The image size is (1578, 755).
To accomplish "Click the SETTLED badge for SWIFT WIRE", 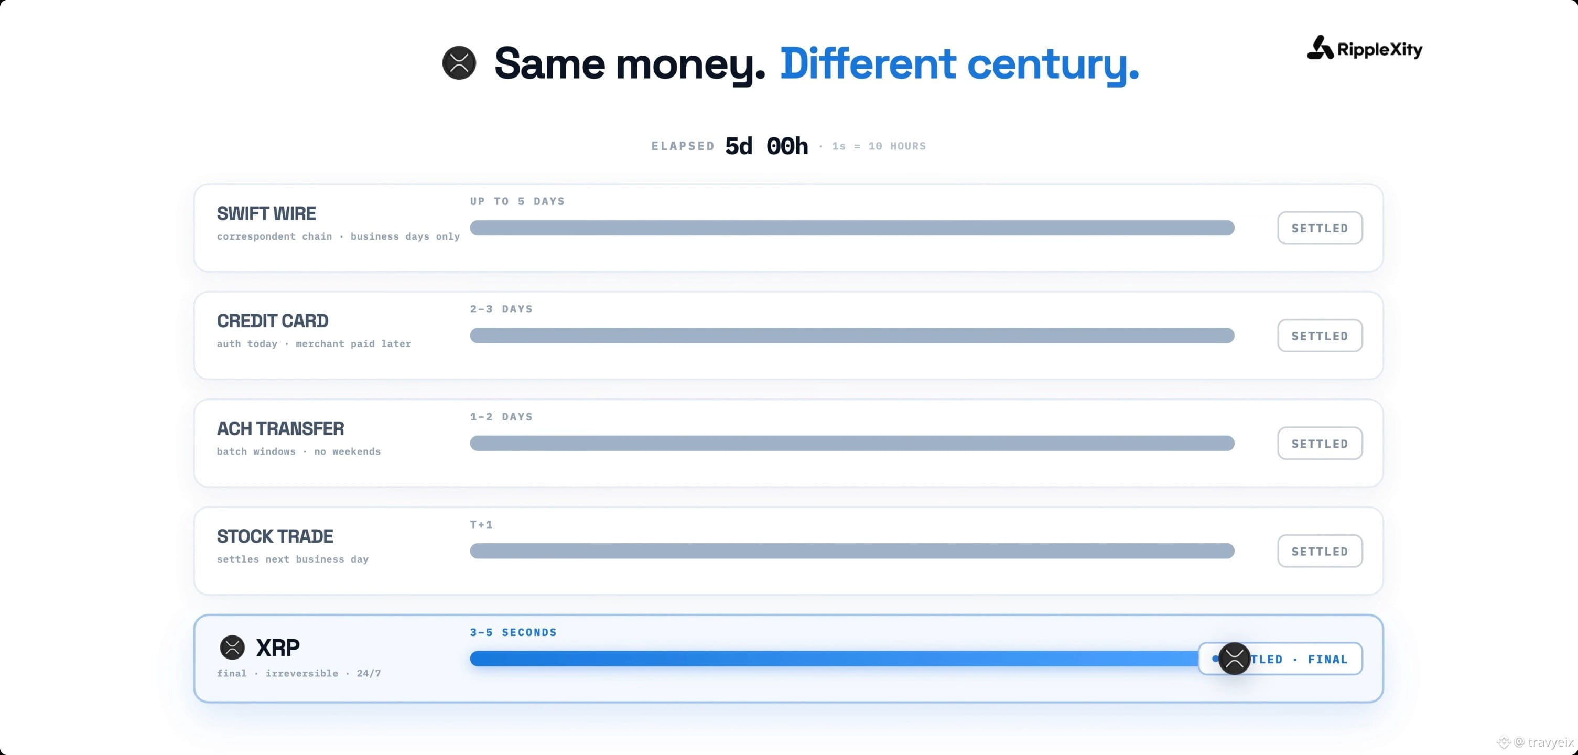I will (1320, 228).
